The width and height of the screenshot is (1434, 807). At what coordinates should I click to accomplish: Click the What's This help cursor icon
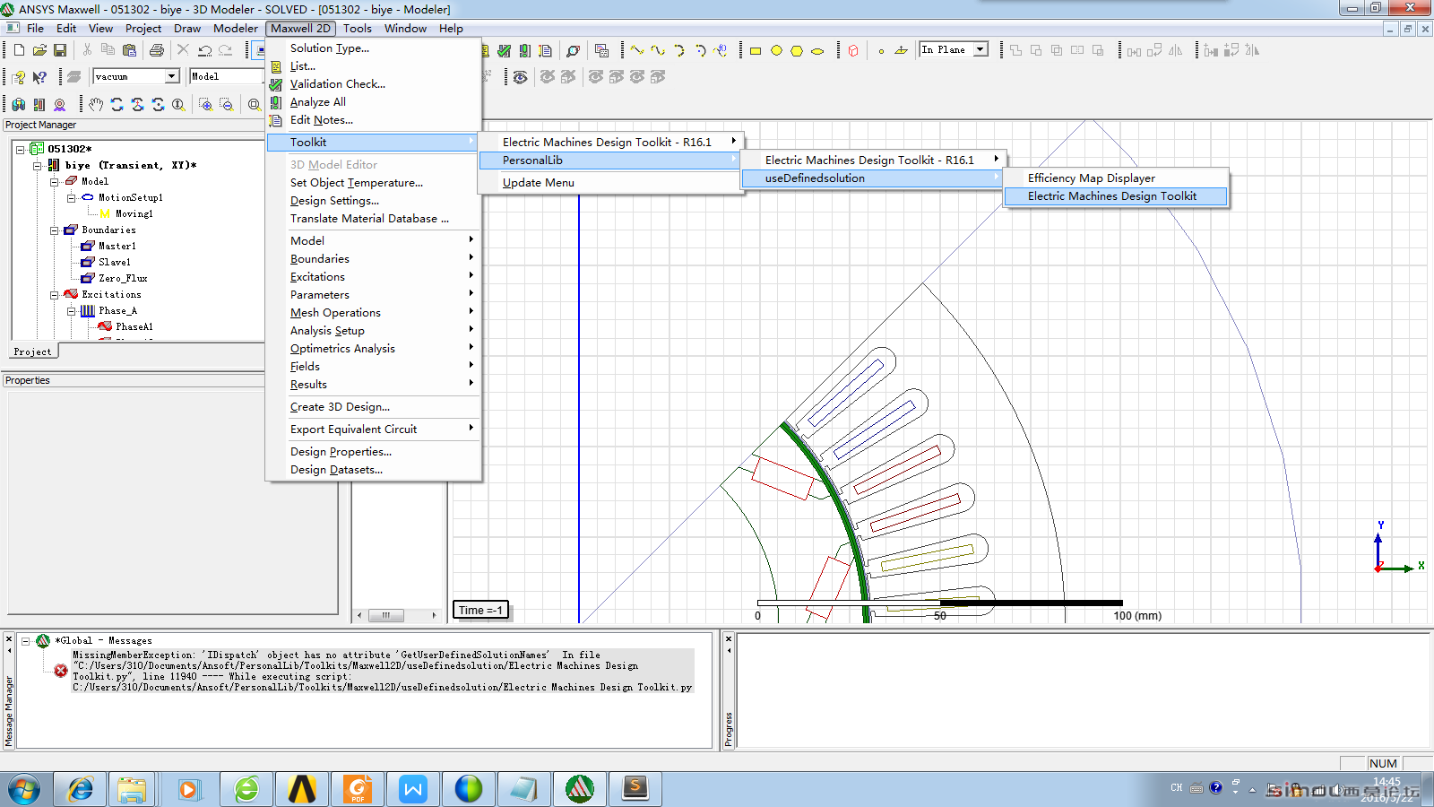pos(39,77)
